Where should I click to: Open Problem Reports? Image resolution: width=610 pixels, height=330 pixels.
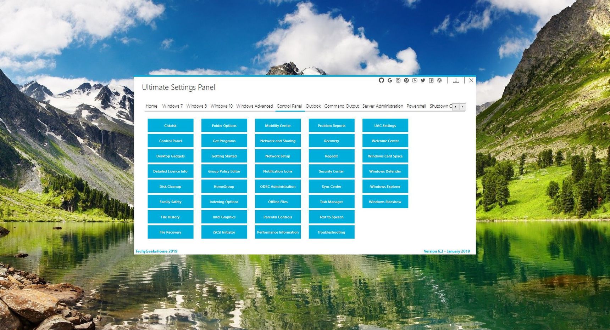[x=332, y=125]
